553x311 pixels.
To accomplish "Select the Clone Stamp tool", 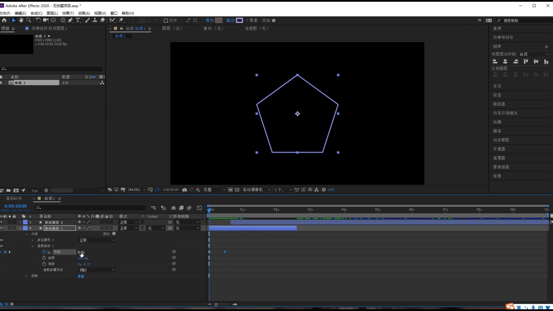I will [x=95, y=20].
